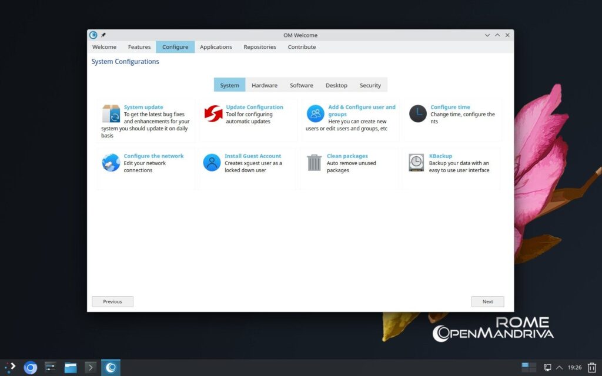Open the Install Guest Account link
This screenshot has height=376, width=602.
click(253, 156)
